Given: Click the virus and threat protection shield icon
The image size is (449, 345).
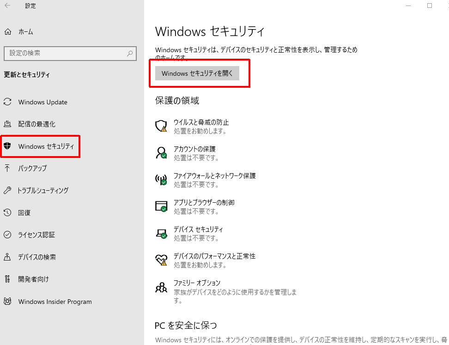Looking at the screenshot, I should 161,126.
